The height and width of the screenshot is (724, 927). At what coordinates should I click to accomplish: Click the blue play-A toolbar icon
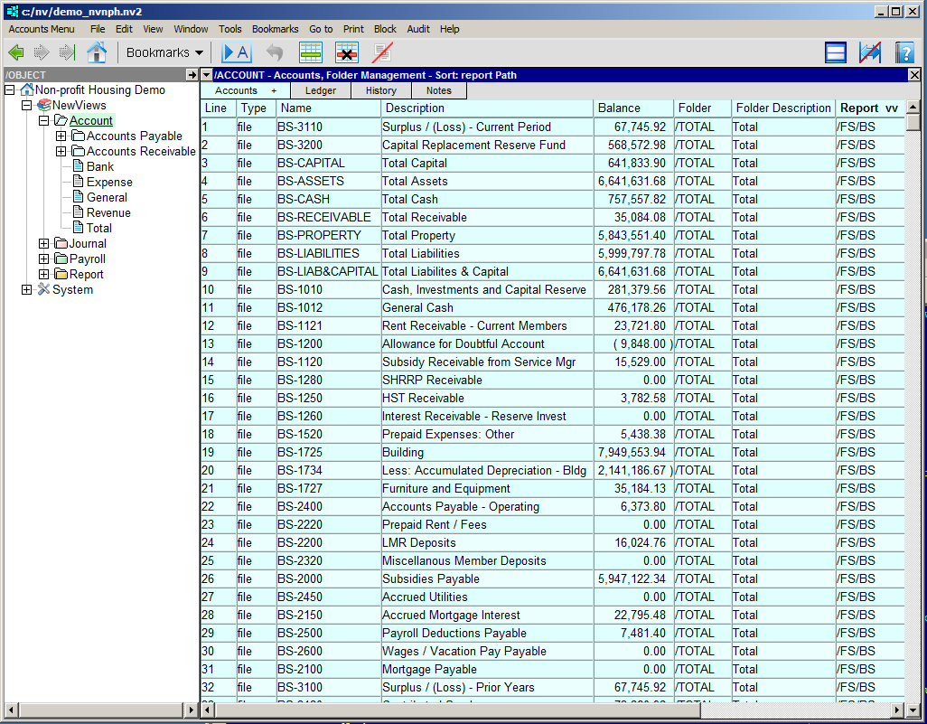[236, 52]
